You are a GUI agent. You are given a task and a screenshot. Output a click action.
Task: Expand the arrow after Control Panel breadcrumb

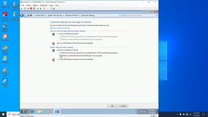tap(46, 15)
